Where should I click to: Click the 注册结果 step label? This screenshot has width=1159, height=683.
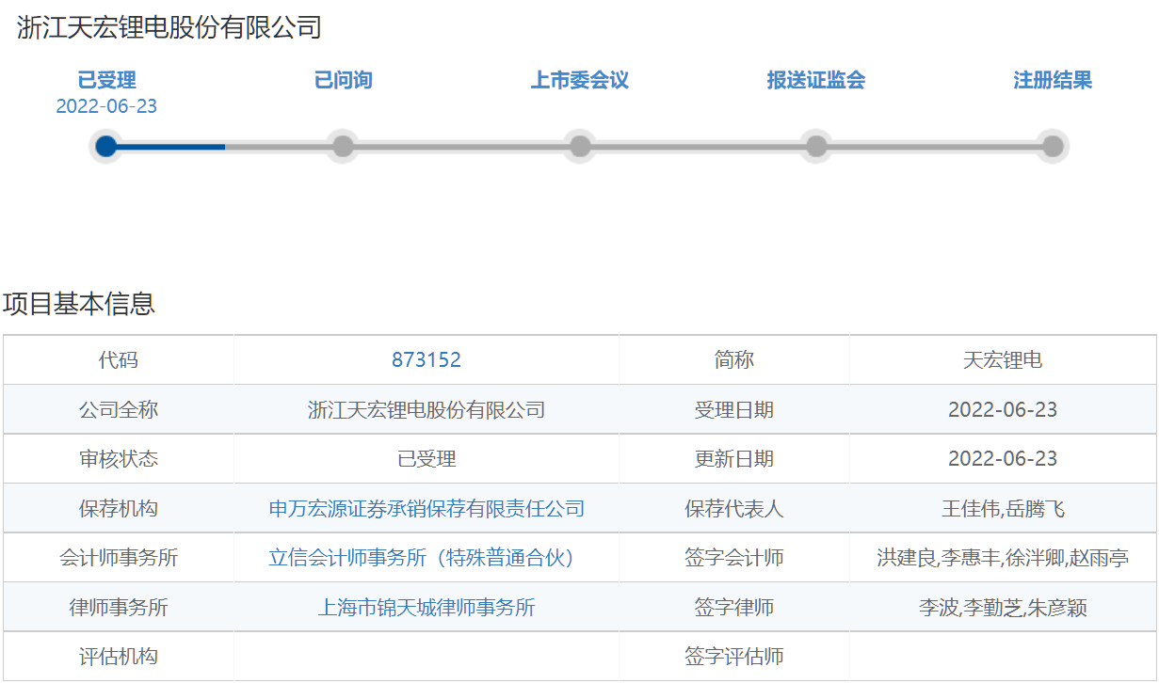[1053, 80]
